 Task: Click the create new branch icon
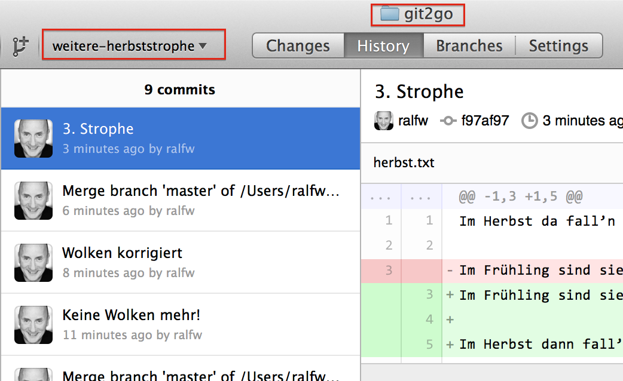point(20,46)
